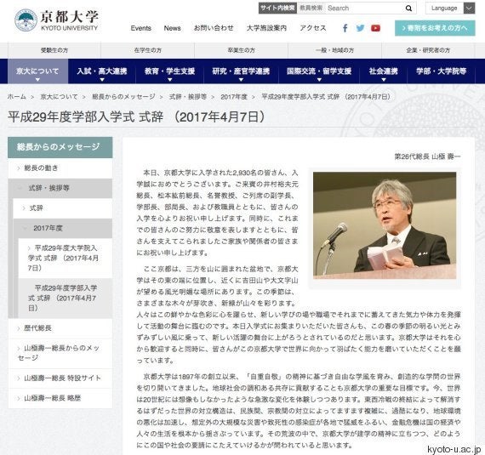Select the 受験生の方 tab

[x=54, y=50]
